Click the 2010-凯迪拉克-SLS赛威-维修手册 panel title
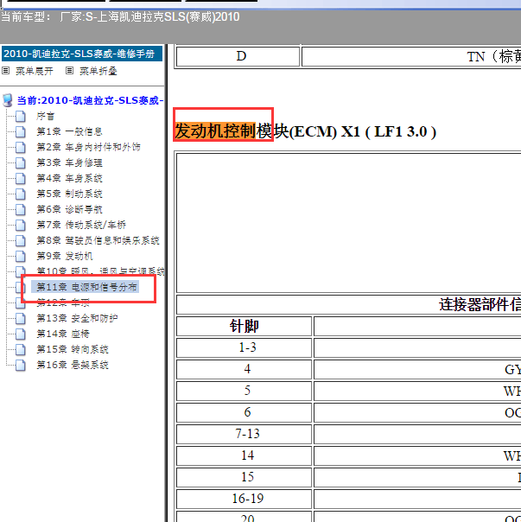The height and width of the screenshot is (522, 521). [82, 54]
